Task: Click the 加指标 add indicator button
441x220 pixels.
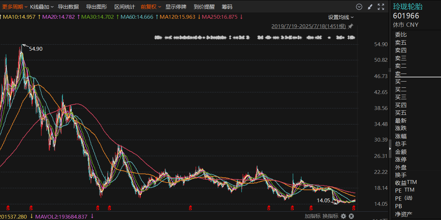Action: [312, 216]
